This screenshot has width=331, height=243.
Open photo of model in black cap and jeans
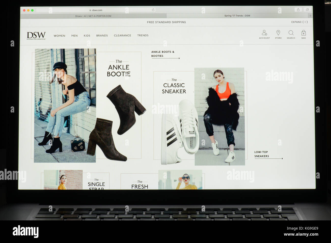click(65, 105)
